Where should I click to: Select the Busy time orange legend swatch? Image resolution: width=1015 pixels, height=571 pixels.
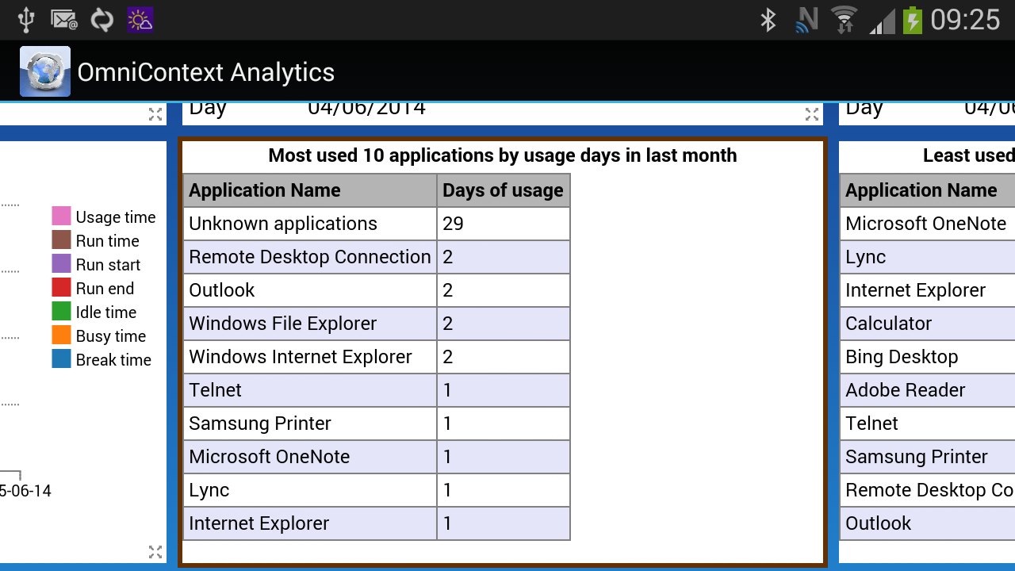coord(62,335)
